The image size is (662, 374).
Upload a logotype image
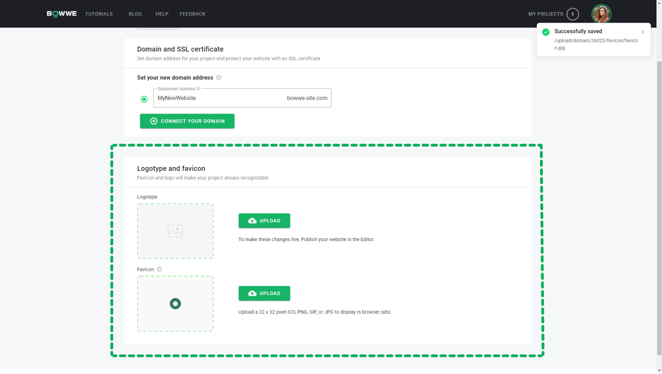[x=264, y=221]
